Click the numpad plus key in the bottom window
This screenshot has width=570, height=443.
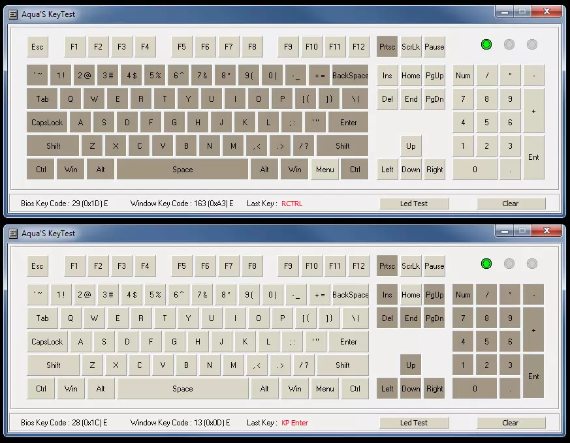[x=533, y=329]
